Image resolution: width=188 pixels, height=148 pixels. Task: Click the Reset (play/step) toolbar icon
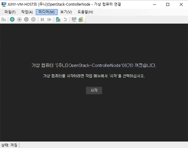click(49, 19)
